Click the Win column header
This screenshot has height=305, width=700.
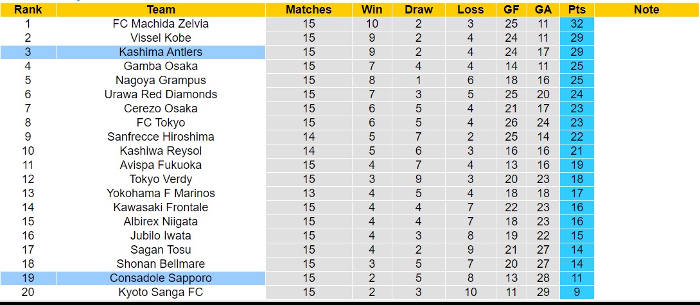coord(372,10)
